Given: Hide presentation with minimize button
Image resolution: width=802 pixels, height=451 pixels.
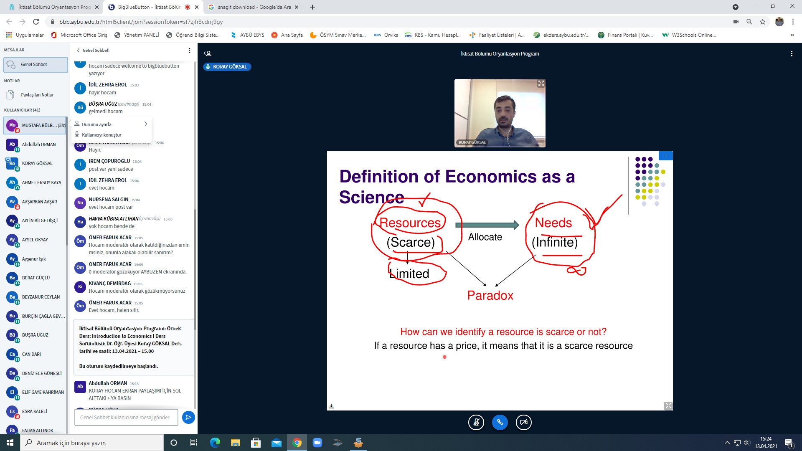Looking at the screenshot, I should tap(665, 156).
